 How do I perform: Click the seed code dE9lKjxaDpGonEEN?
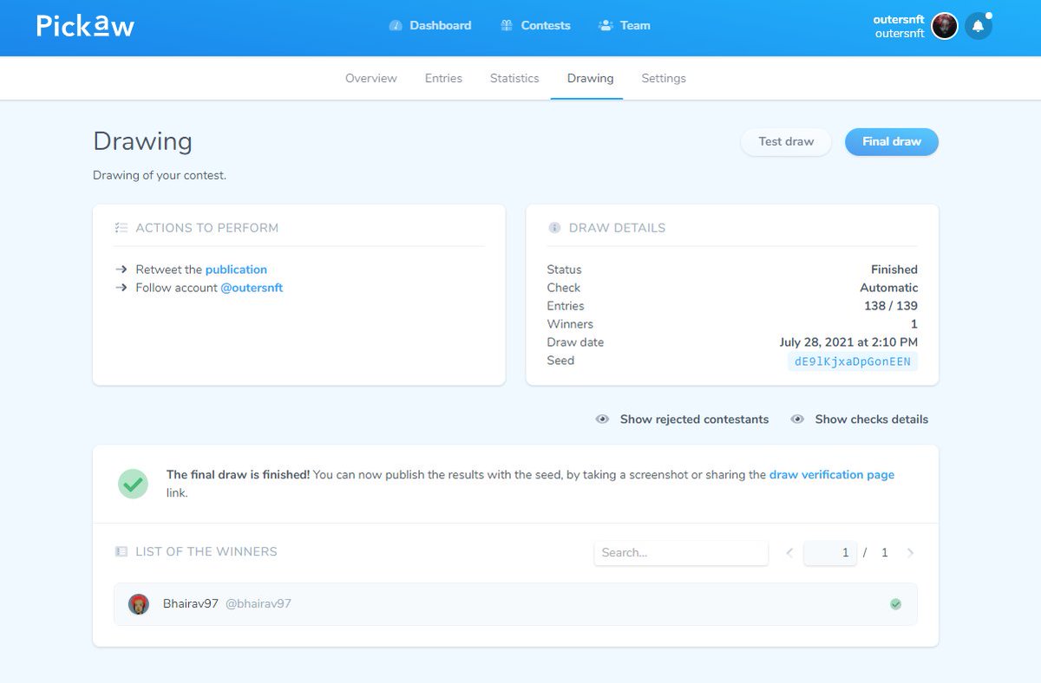853,361
